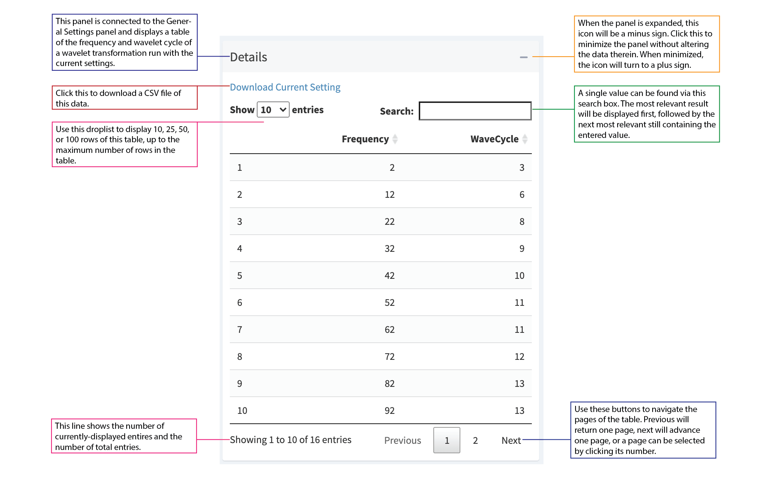Click the WaveCycle column header
The width and height of the screenshot is (766, 500).
(494, 139)
